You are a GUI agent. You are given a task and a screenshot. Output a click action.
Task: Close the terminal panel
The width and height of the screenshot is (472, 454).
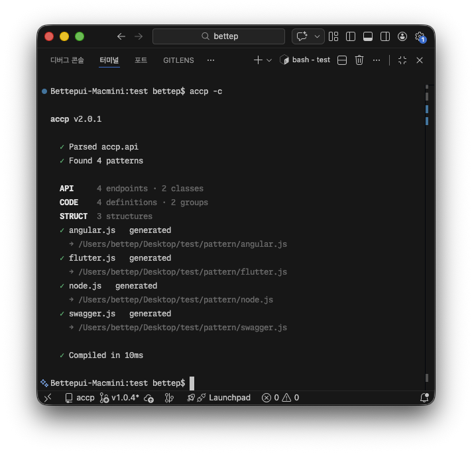(x=420, y=60)
